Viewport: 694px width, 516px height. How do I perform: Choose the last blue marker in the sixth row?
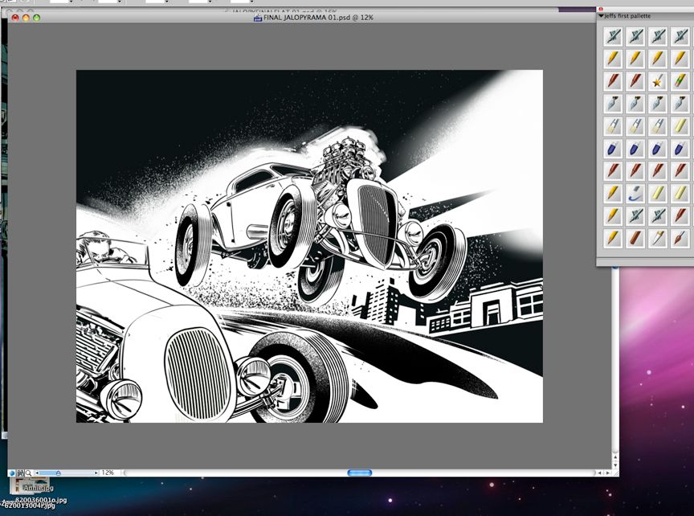coord(680,149)
